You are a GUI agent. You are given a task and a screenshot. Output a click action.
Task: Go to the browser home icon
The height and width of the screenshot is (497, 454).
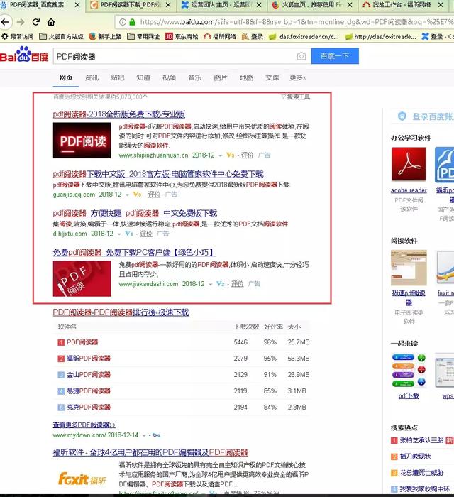coord(51,22)
